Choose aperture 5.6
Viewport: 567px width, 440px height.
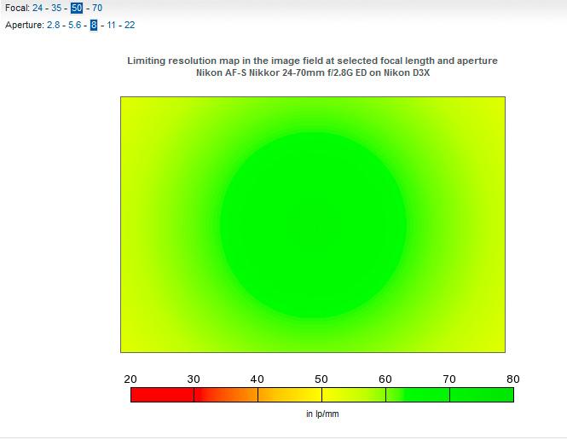click(x=75, y=25)
